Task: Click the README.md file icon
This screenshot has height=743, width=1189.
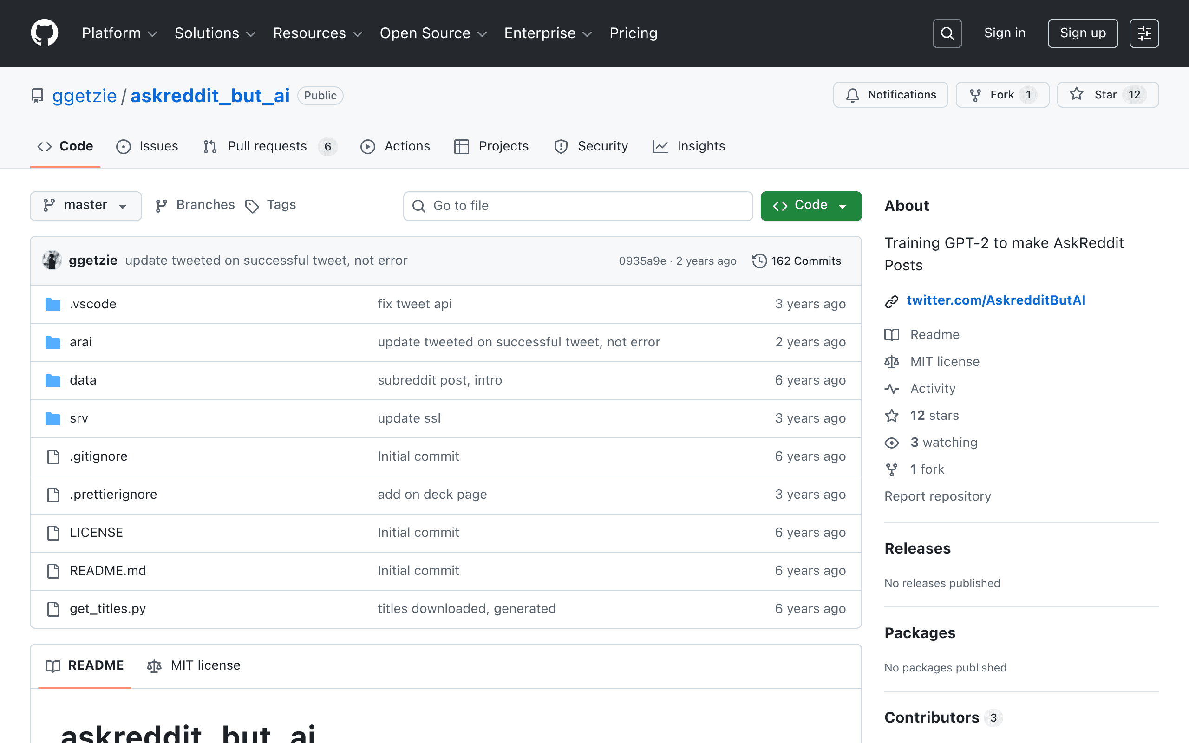Action: [x=53, y=571]
